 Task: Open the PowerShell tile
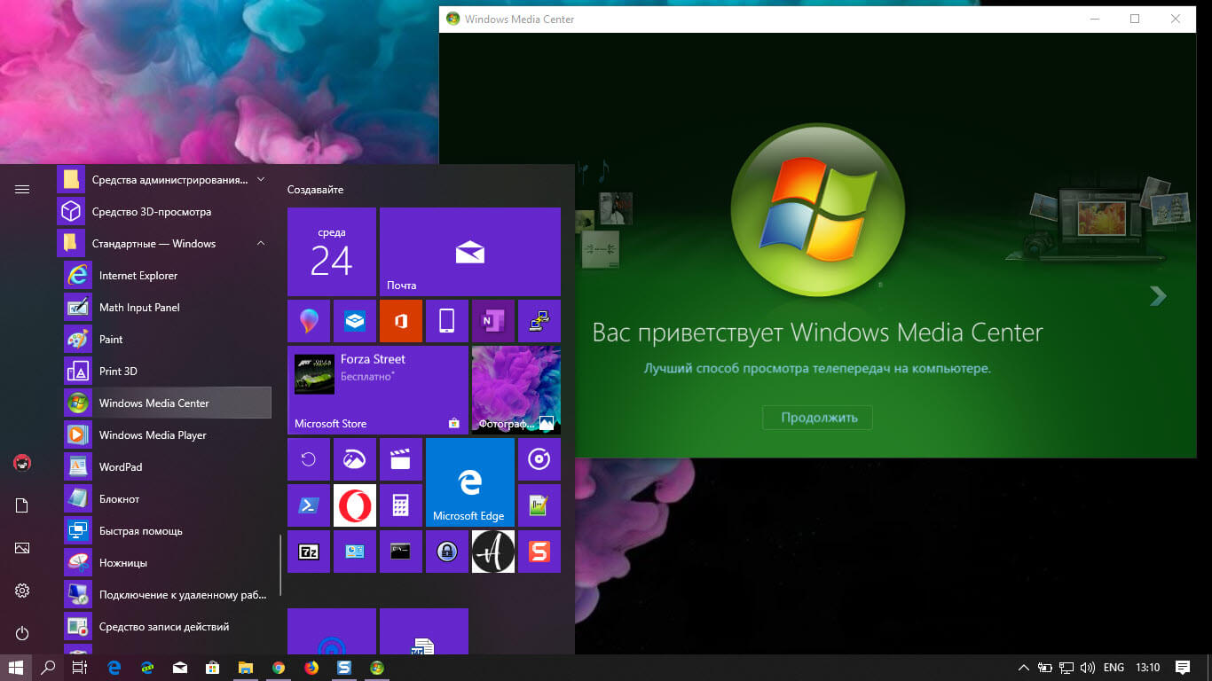(x=309, y=505)
